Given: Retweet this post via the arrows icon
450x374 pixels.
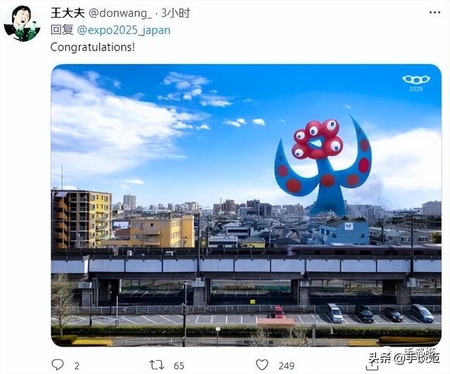Looking at the screenshot, I should 157,365.
